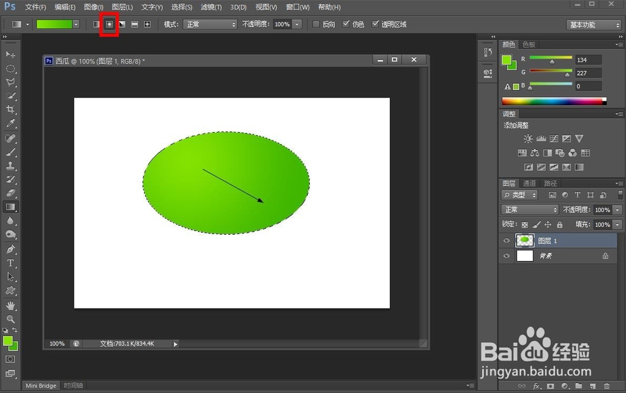This screenshot has height=393, width=626.
Task: Select the Eyedropper tool
Action: point(11,123)
